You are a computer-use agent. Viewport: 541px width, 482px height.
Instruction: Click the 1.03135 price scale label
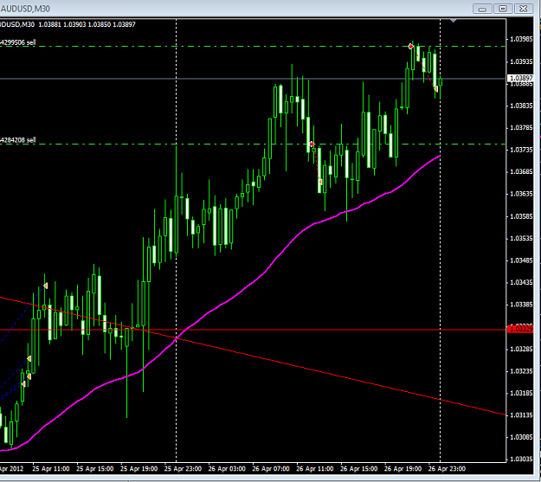click(521, 415)
